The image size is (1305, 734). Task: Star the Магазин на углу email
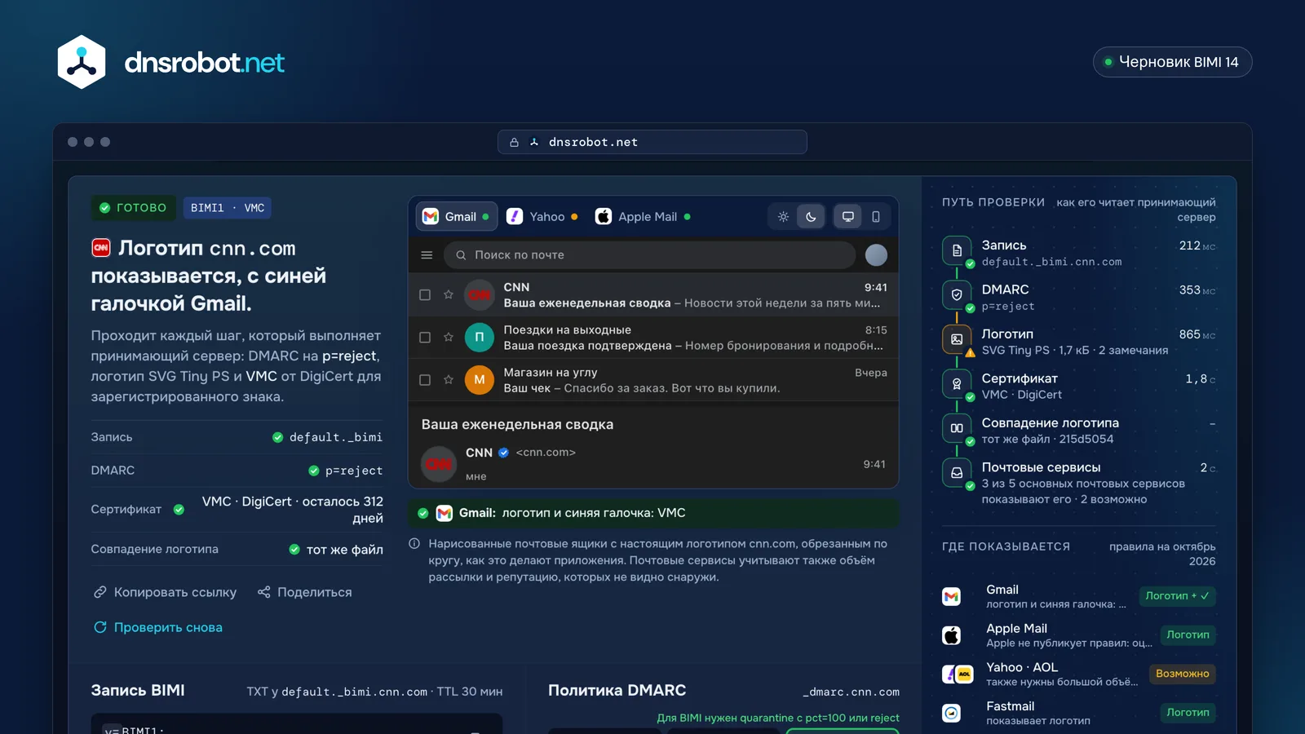[x=449, y=379]
